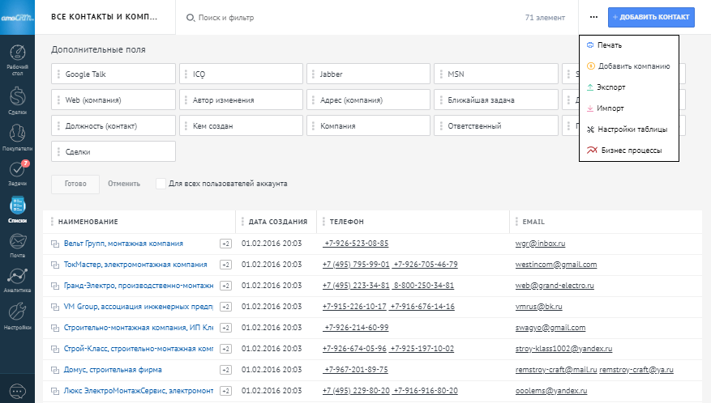
Task: Open Почта in the sidebar
Action: point(17,244)
